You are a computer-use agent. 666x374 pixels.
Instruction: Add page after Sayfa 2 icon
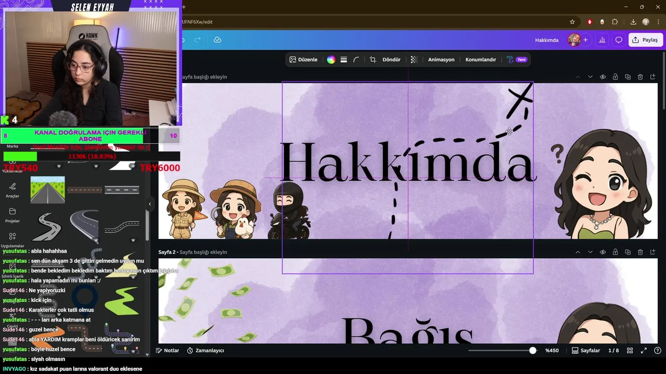(x=652, y=252)
